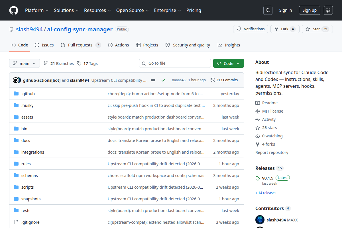342x228 pixels.
Task: Open the Solutions dropdown menu
Action: 66,10
